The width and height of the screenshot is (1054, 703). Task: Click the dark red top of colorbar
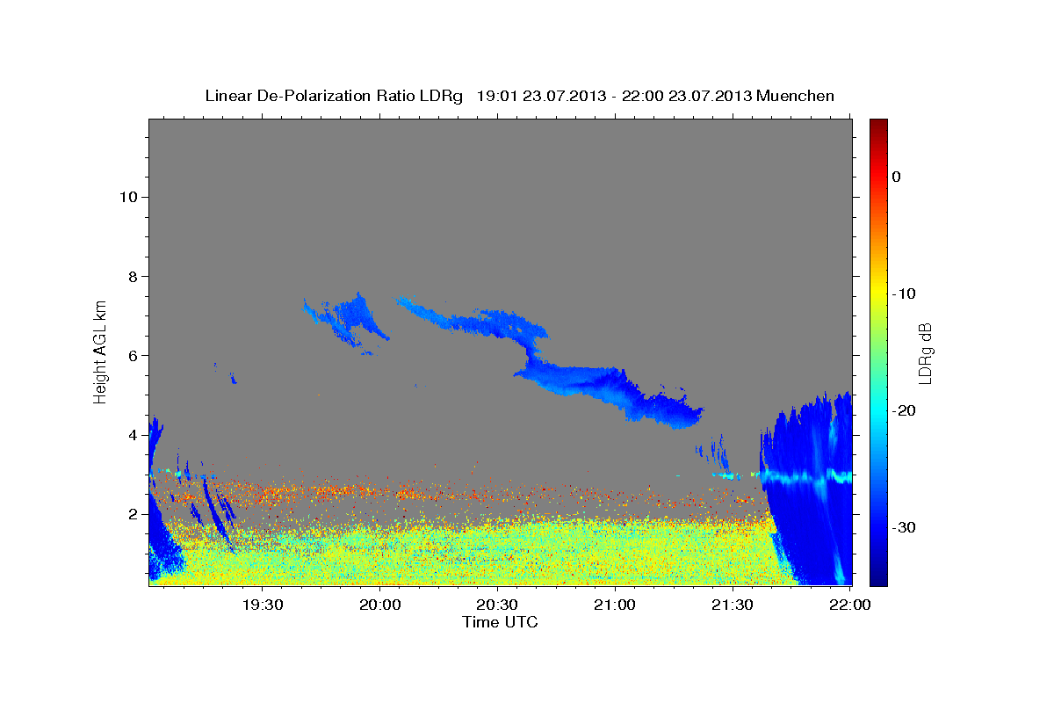(878, 126)
